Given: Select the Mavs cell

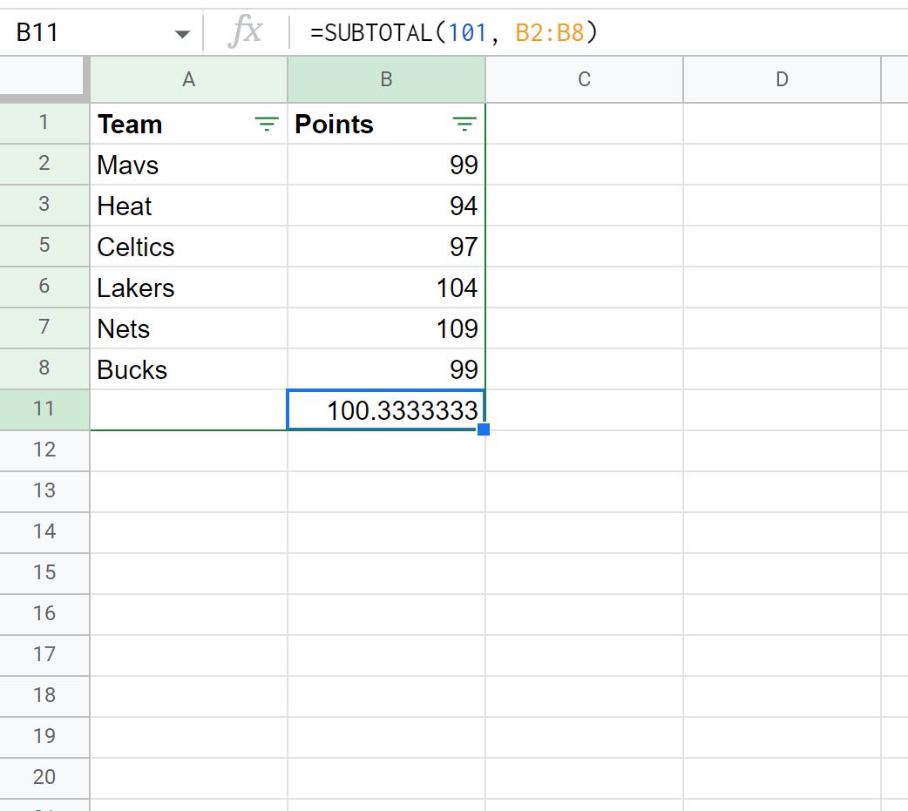Looking at the screenshot, I should tap(189, 165).
